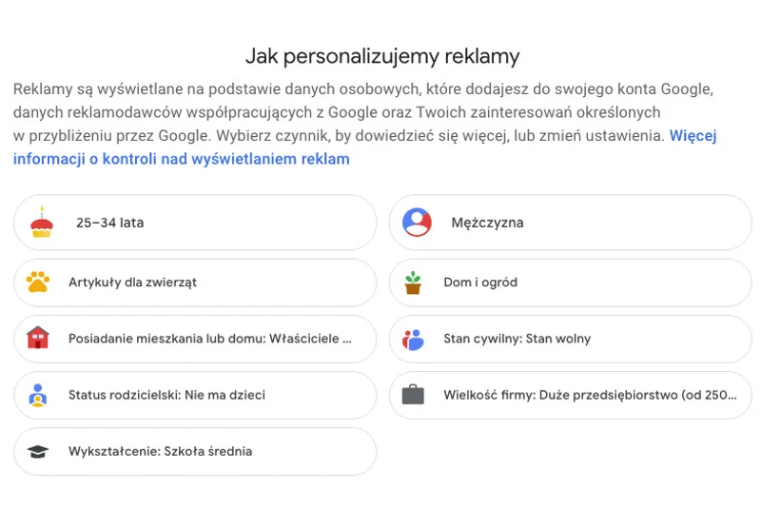Click the male profile avatar icon
Image resolution: width=761 pixels, height=507 pixels.
417,223
